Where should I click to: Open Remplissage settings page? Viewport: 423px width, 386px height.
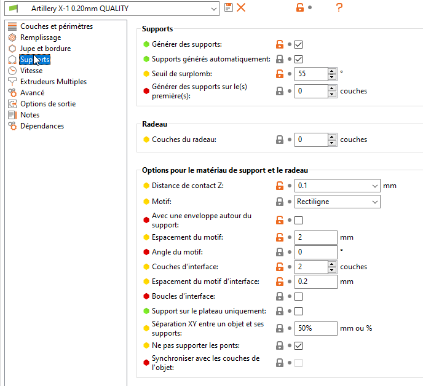41,37
